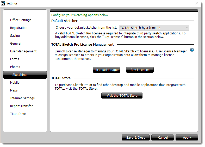Open the default sketcher dropdown list
This screenshot has width=205, height=147.
pos(154,28)
